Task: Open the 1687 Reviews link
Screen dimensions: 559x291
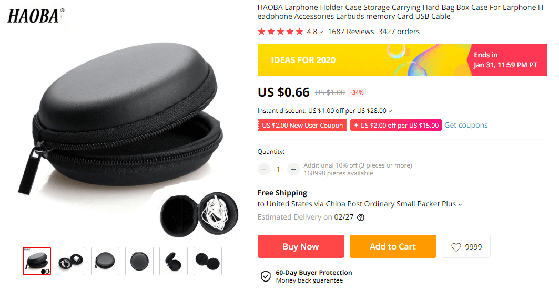Action: (351, 32)
